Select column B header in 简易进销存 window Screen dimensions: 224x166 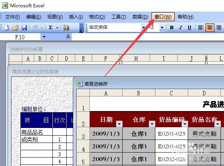(138, 93)
